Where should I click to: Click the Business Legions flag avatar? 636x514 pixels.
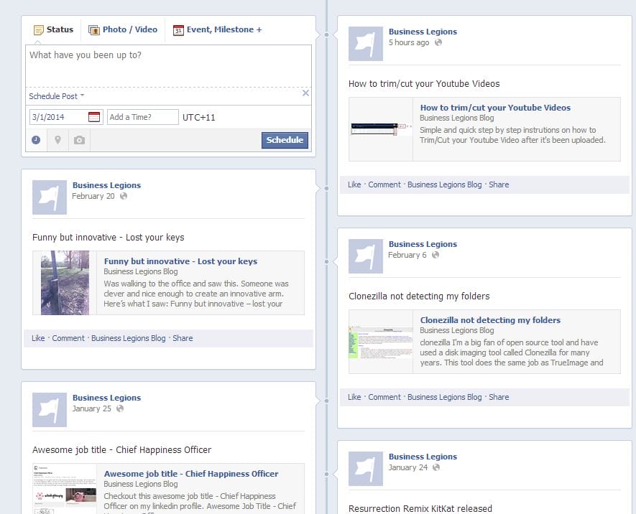click(x=366, y=43)
